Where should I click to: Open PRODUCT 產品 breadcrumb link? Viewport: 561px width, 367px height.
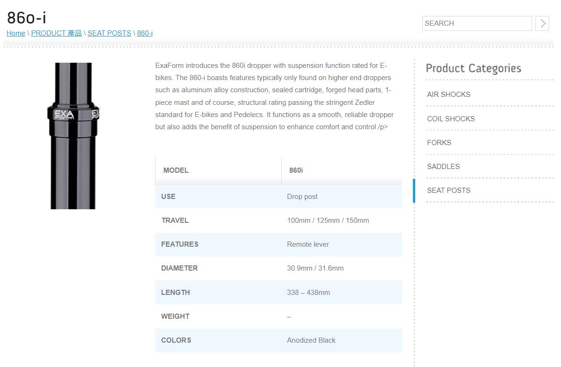click(x=56, y=33)
